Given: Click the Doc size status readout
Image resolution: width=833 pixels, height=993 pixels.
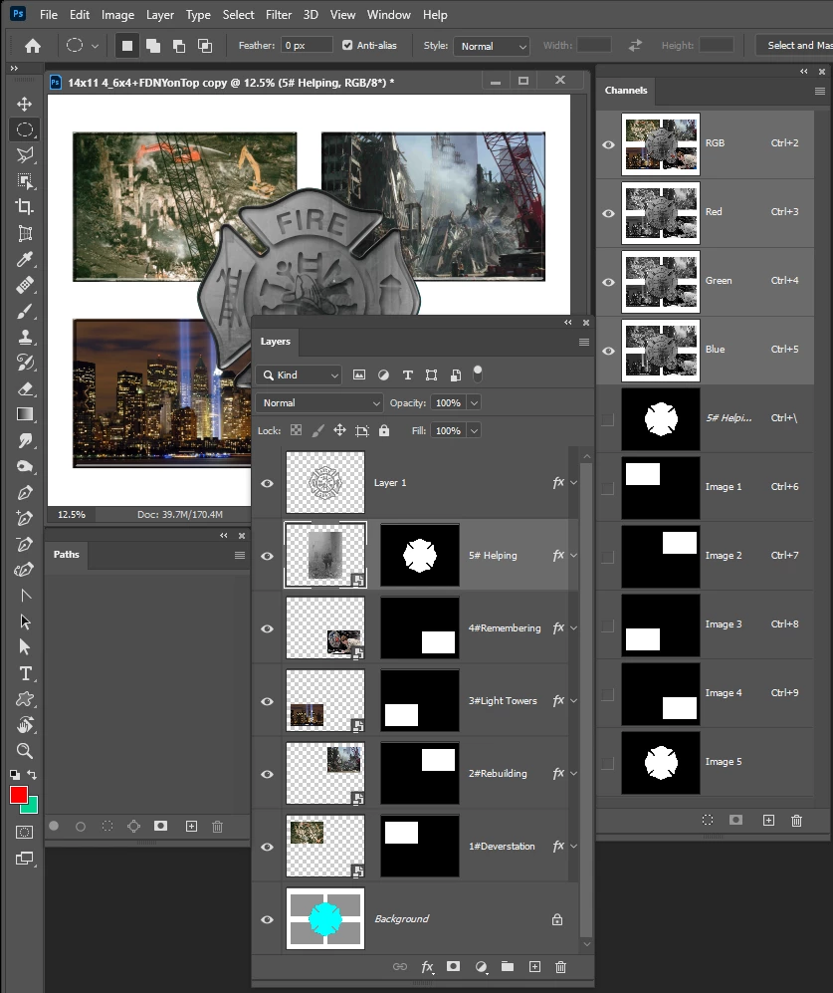Looking at the screenshot, I should click(180, 514).
